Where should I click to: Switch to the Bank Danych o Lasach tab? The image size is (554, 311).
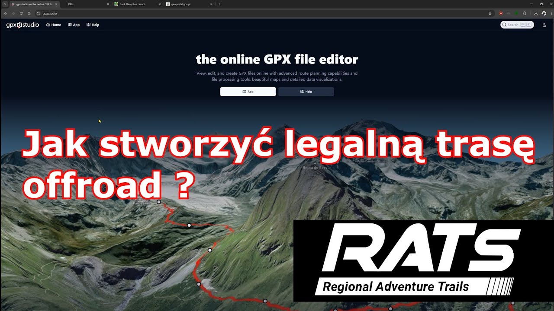[138, 4]
